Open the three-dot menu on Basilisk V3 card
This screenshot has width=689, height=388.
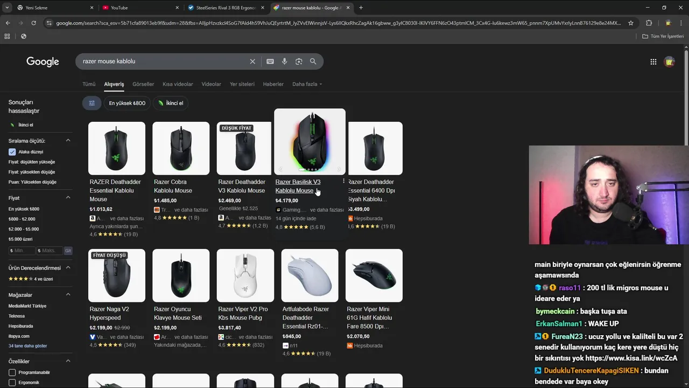coord(343,182)
